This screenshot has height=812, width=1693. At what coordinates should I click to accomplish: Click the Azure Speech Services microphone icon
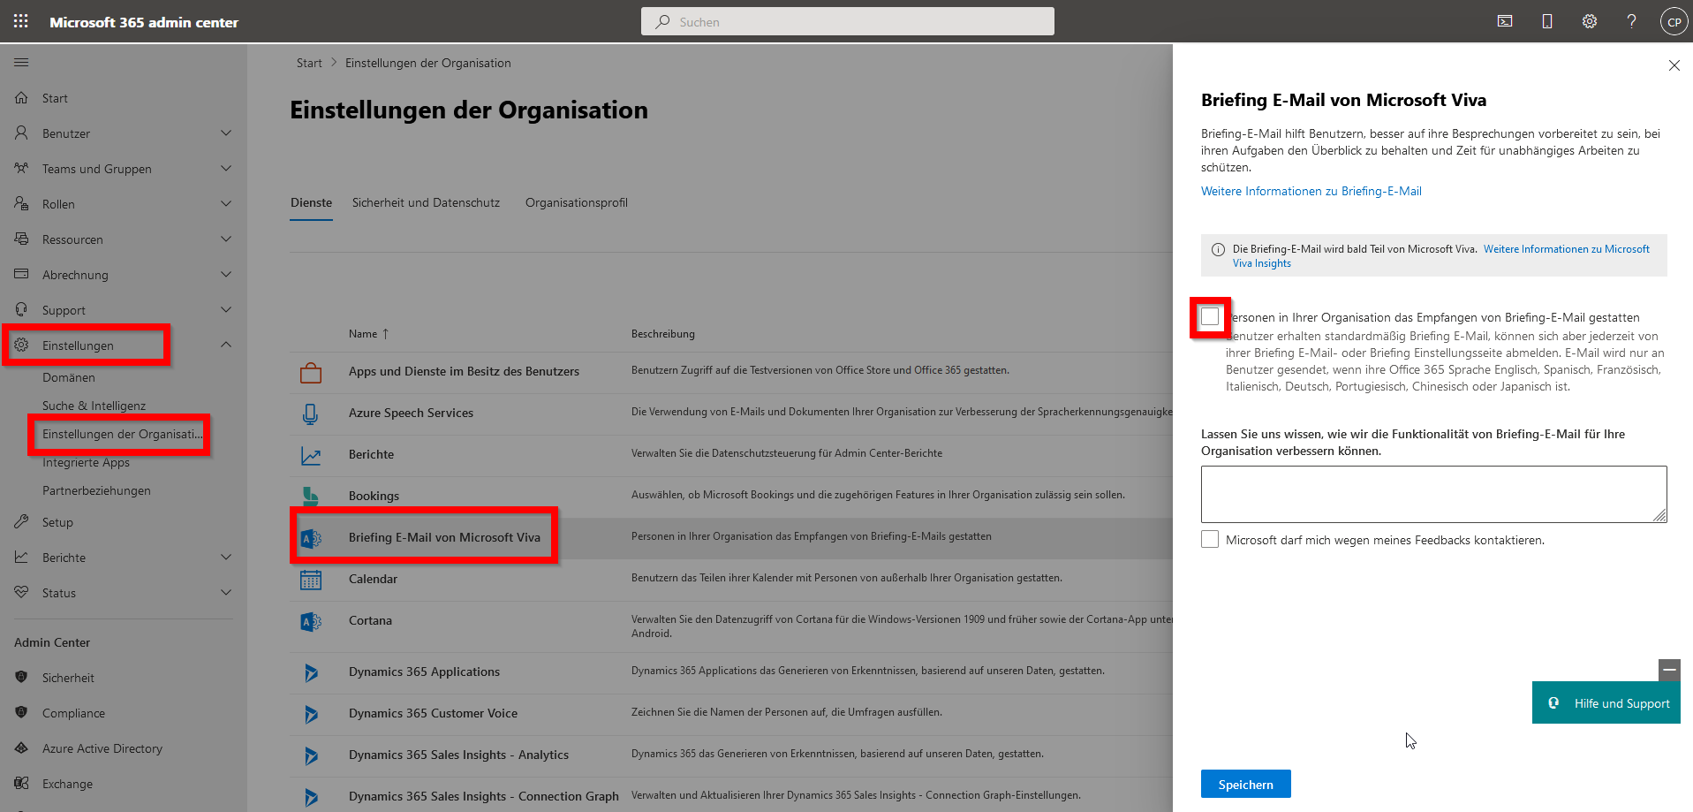310,414
